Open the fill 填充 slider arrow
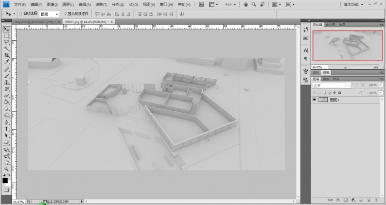386x205 pixels. click(381, 93)
